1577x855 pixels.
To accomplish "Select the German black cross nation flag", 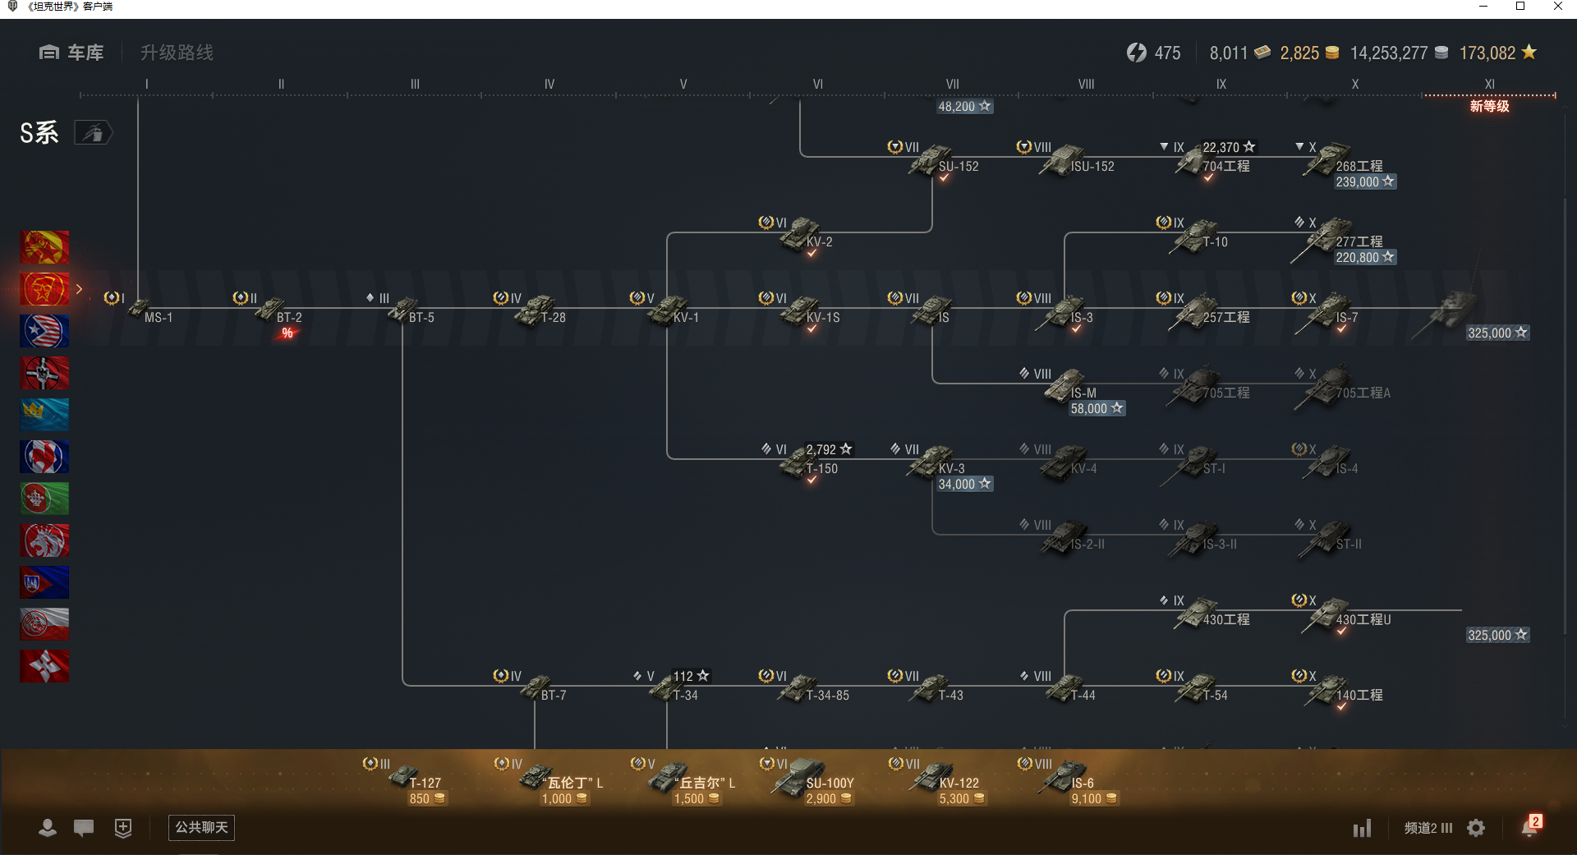I will (44, 373).
